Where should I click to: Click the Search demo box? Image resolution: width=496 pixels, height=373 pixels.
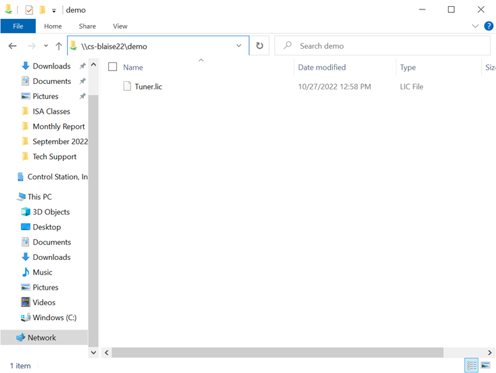pos(382,46)
